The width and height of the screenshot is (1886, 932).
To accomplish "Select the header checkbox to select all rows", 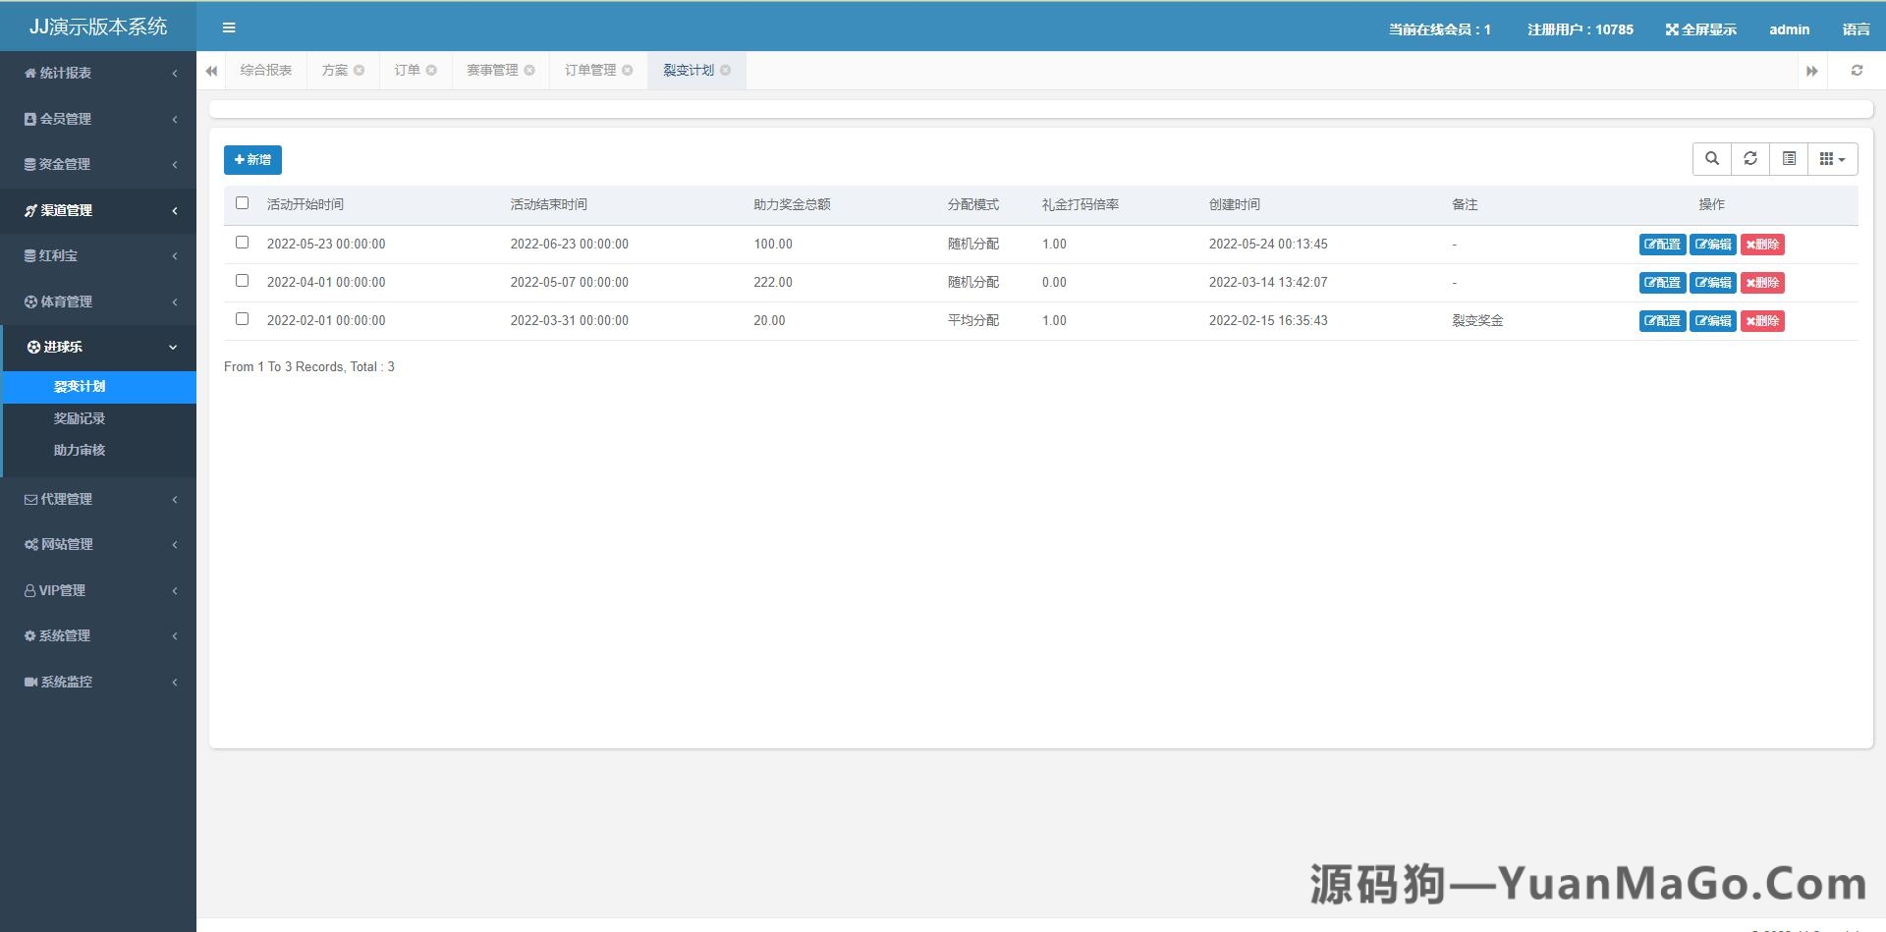I will [242, 201].
